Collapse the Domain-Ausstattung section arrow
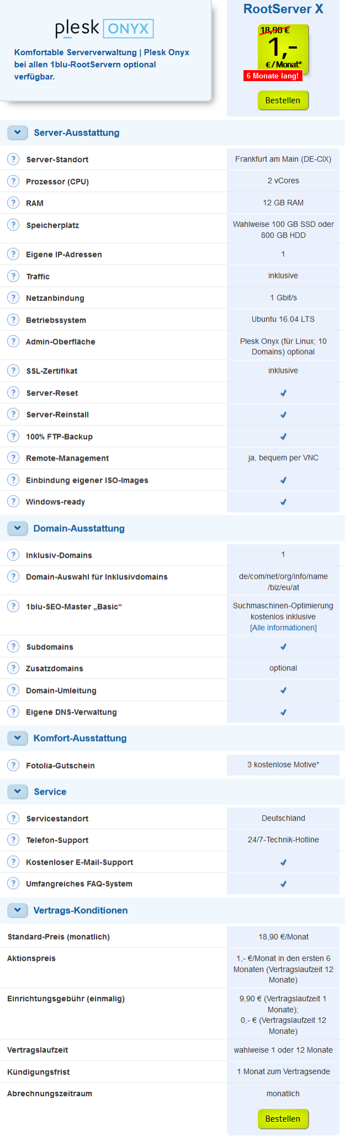Screen dimensions: 345x1136 pyautogui.click(x=18, y=529)
